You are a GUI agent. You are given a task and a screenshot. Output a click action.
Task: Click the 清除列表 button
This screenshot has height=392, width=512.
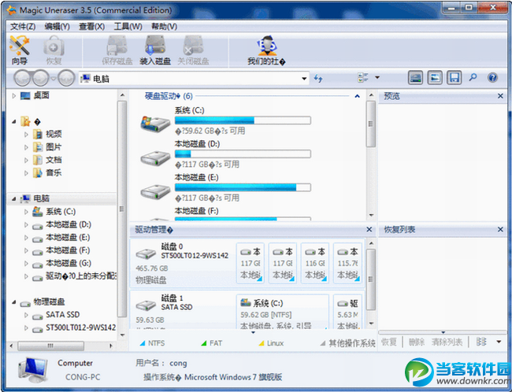coord(447,342)
